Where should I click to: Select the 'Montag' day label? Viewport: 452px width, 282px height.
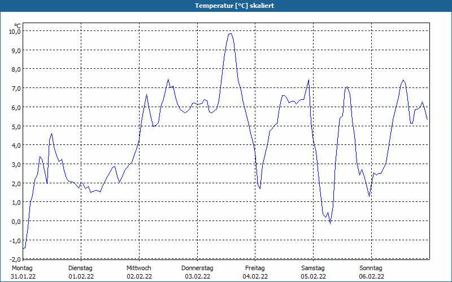tap(22, 268)
